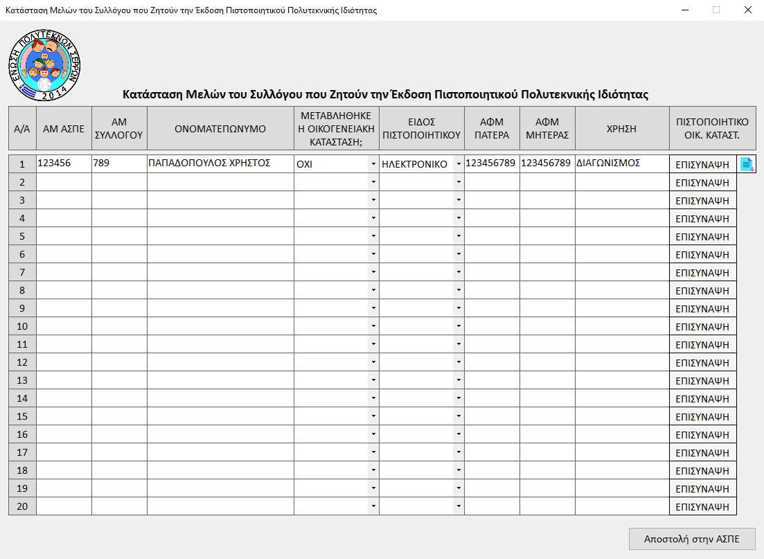Click Αποστολή στην ΑΣΠΕ button

[692, 539]
